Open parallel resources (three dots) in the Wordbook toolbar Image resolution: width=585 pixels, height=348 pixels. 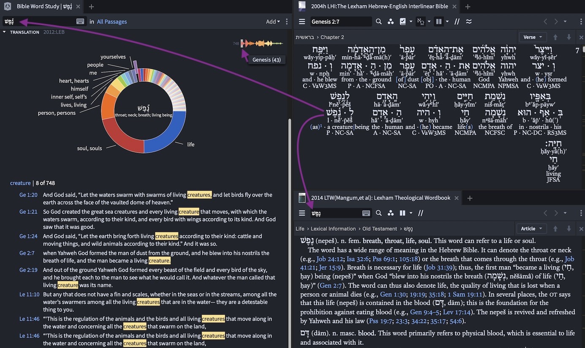click(x=391, y=213)
